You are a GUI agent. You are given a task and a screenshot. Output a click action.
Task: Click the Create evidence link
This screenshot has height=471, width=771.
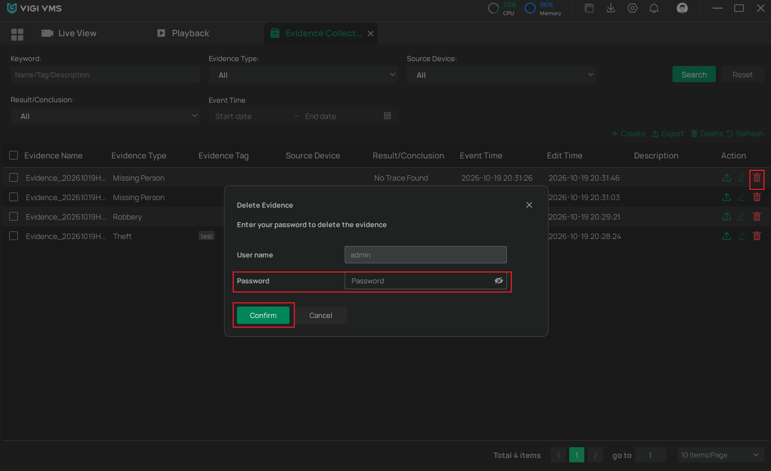[x=628, y=134]
